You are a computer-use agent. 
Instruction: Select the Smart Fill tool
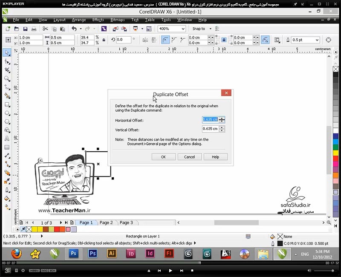click(7, 96)
